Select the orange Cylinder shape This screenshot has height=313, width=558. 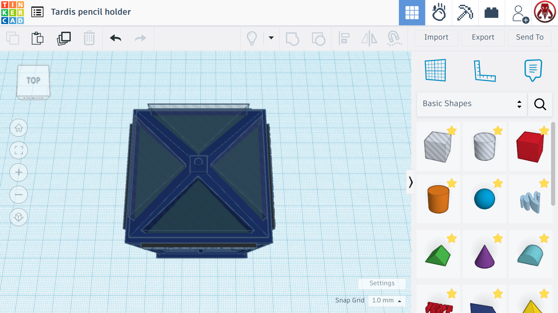438,199
